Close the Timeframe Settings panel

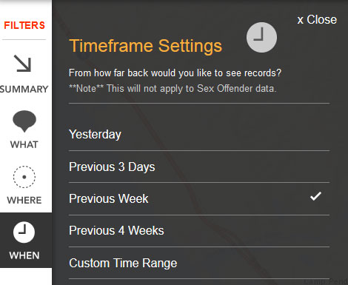click(317, 20)
